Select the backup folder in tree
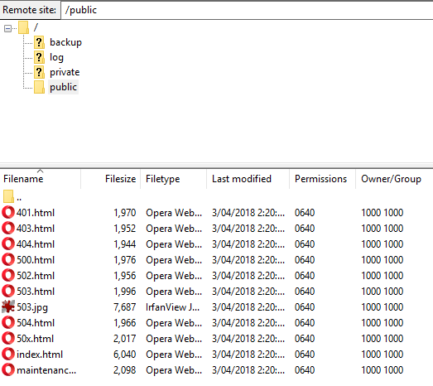The width and height of the screenshot is (433, 386). click(x=65, y=42)
